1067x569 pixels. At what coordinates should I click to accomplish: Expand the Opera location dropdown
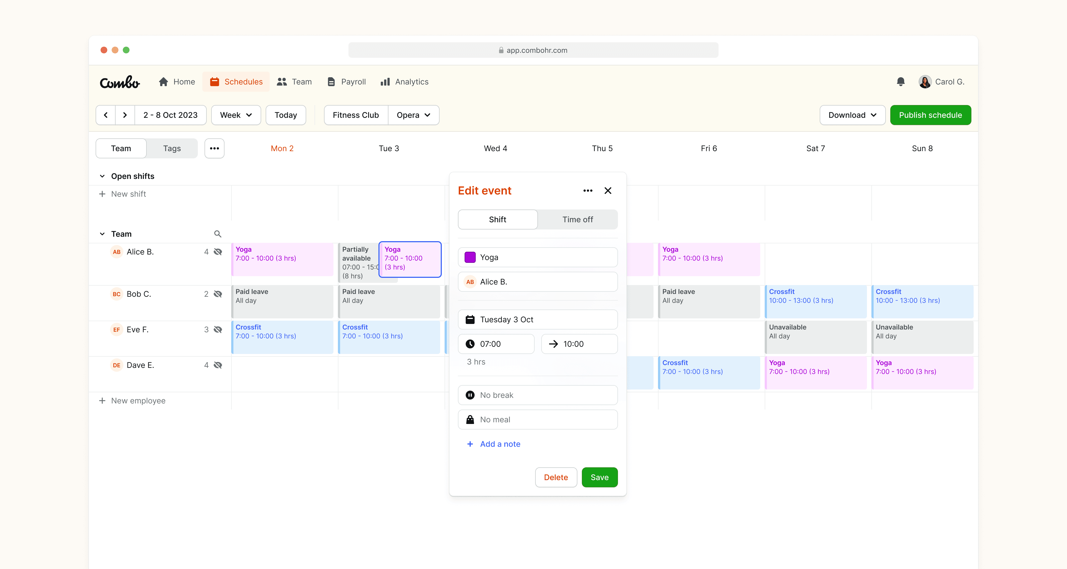click(x=413, y=114)
